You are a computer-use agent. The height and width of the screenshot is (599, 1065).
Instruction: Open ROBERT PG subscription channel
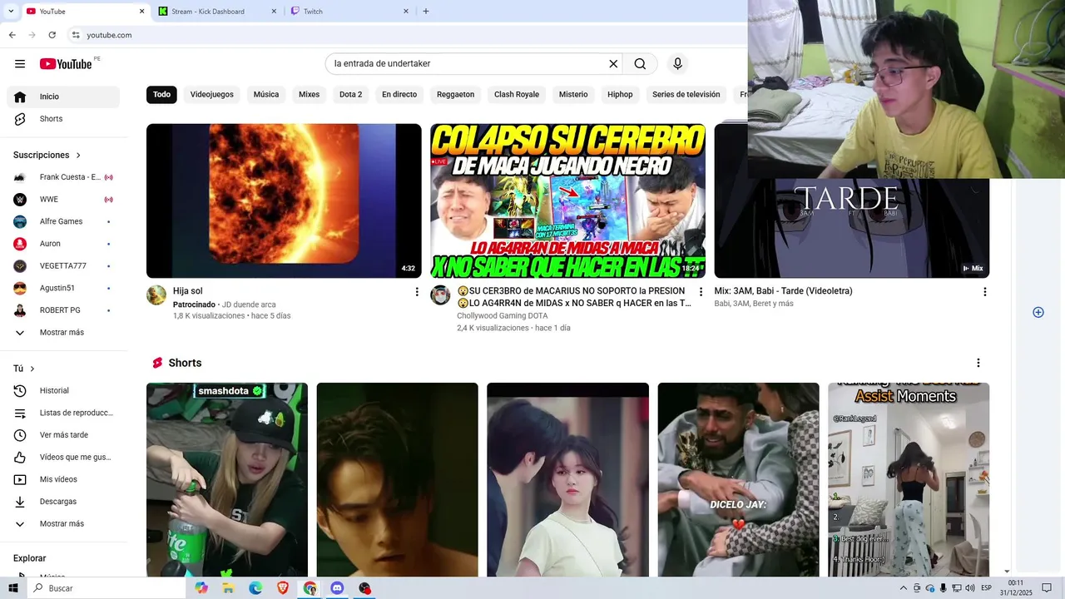[63, 310]
